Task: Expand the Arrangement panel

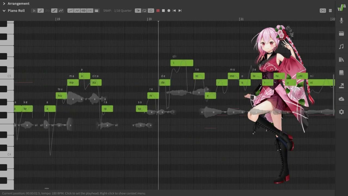Action: [x=4, y=4]
